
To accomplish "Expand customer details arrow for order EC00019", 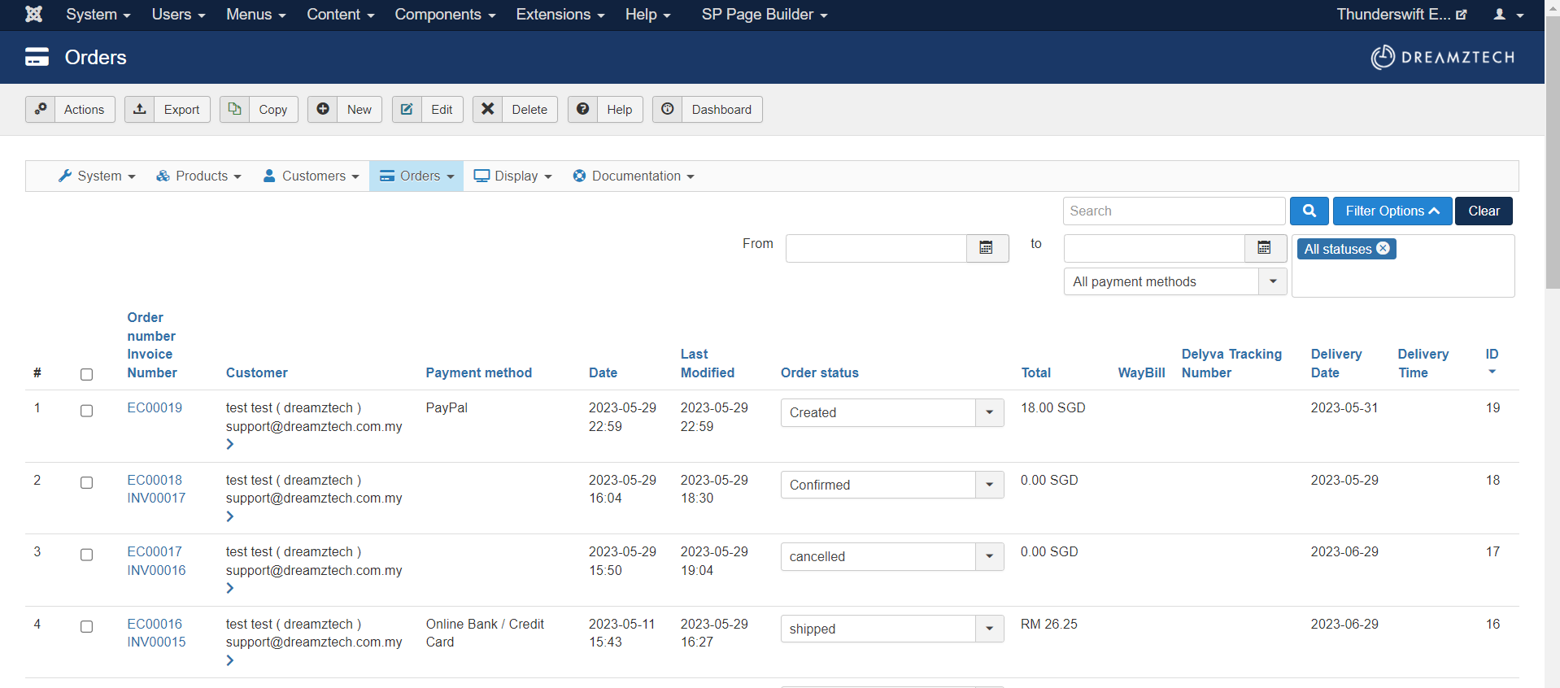I will coord(230,444).
